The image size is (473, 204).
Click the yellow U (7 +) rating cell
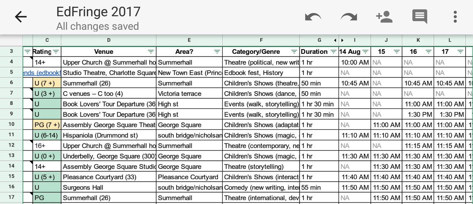coord(47,83)
